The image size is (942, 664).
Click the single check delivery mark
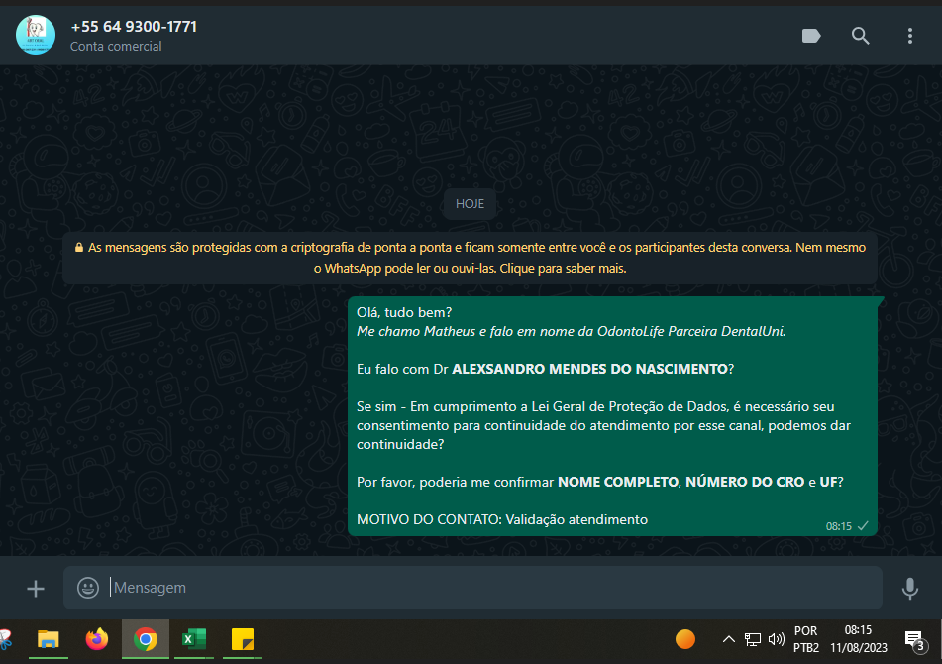coord(863,526)
